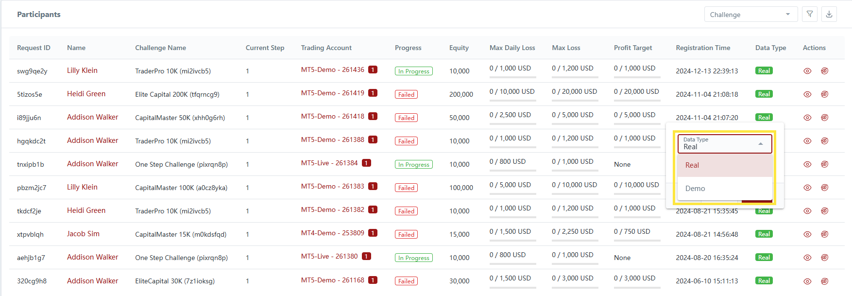Select Real option in Data Type list

click(x=692, y=165)
